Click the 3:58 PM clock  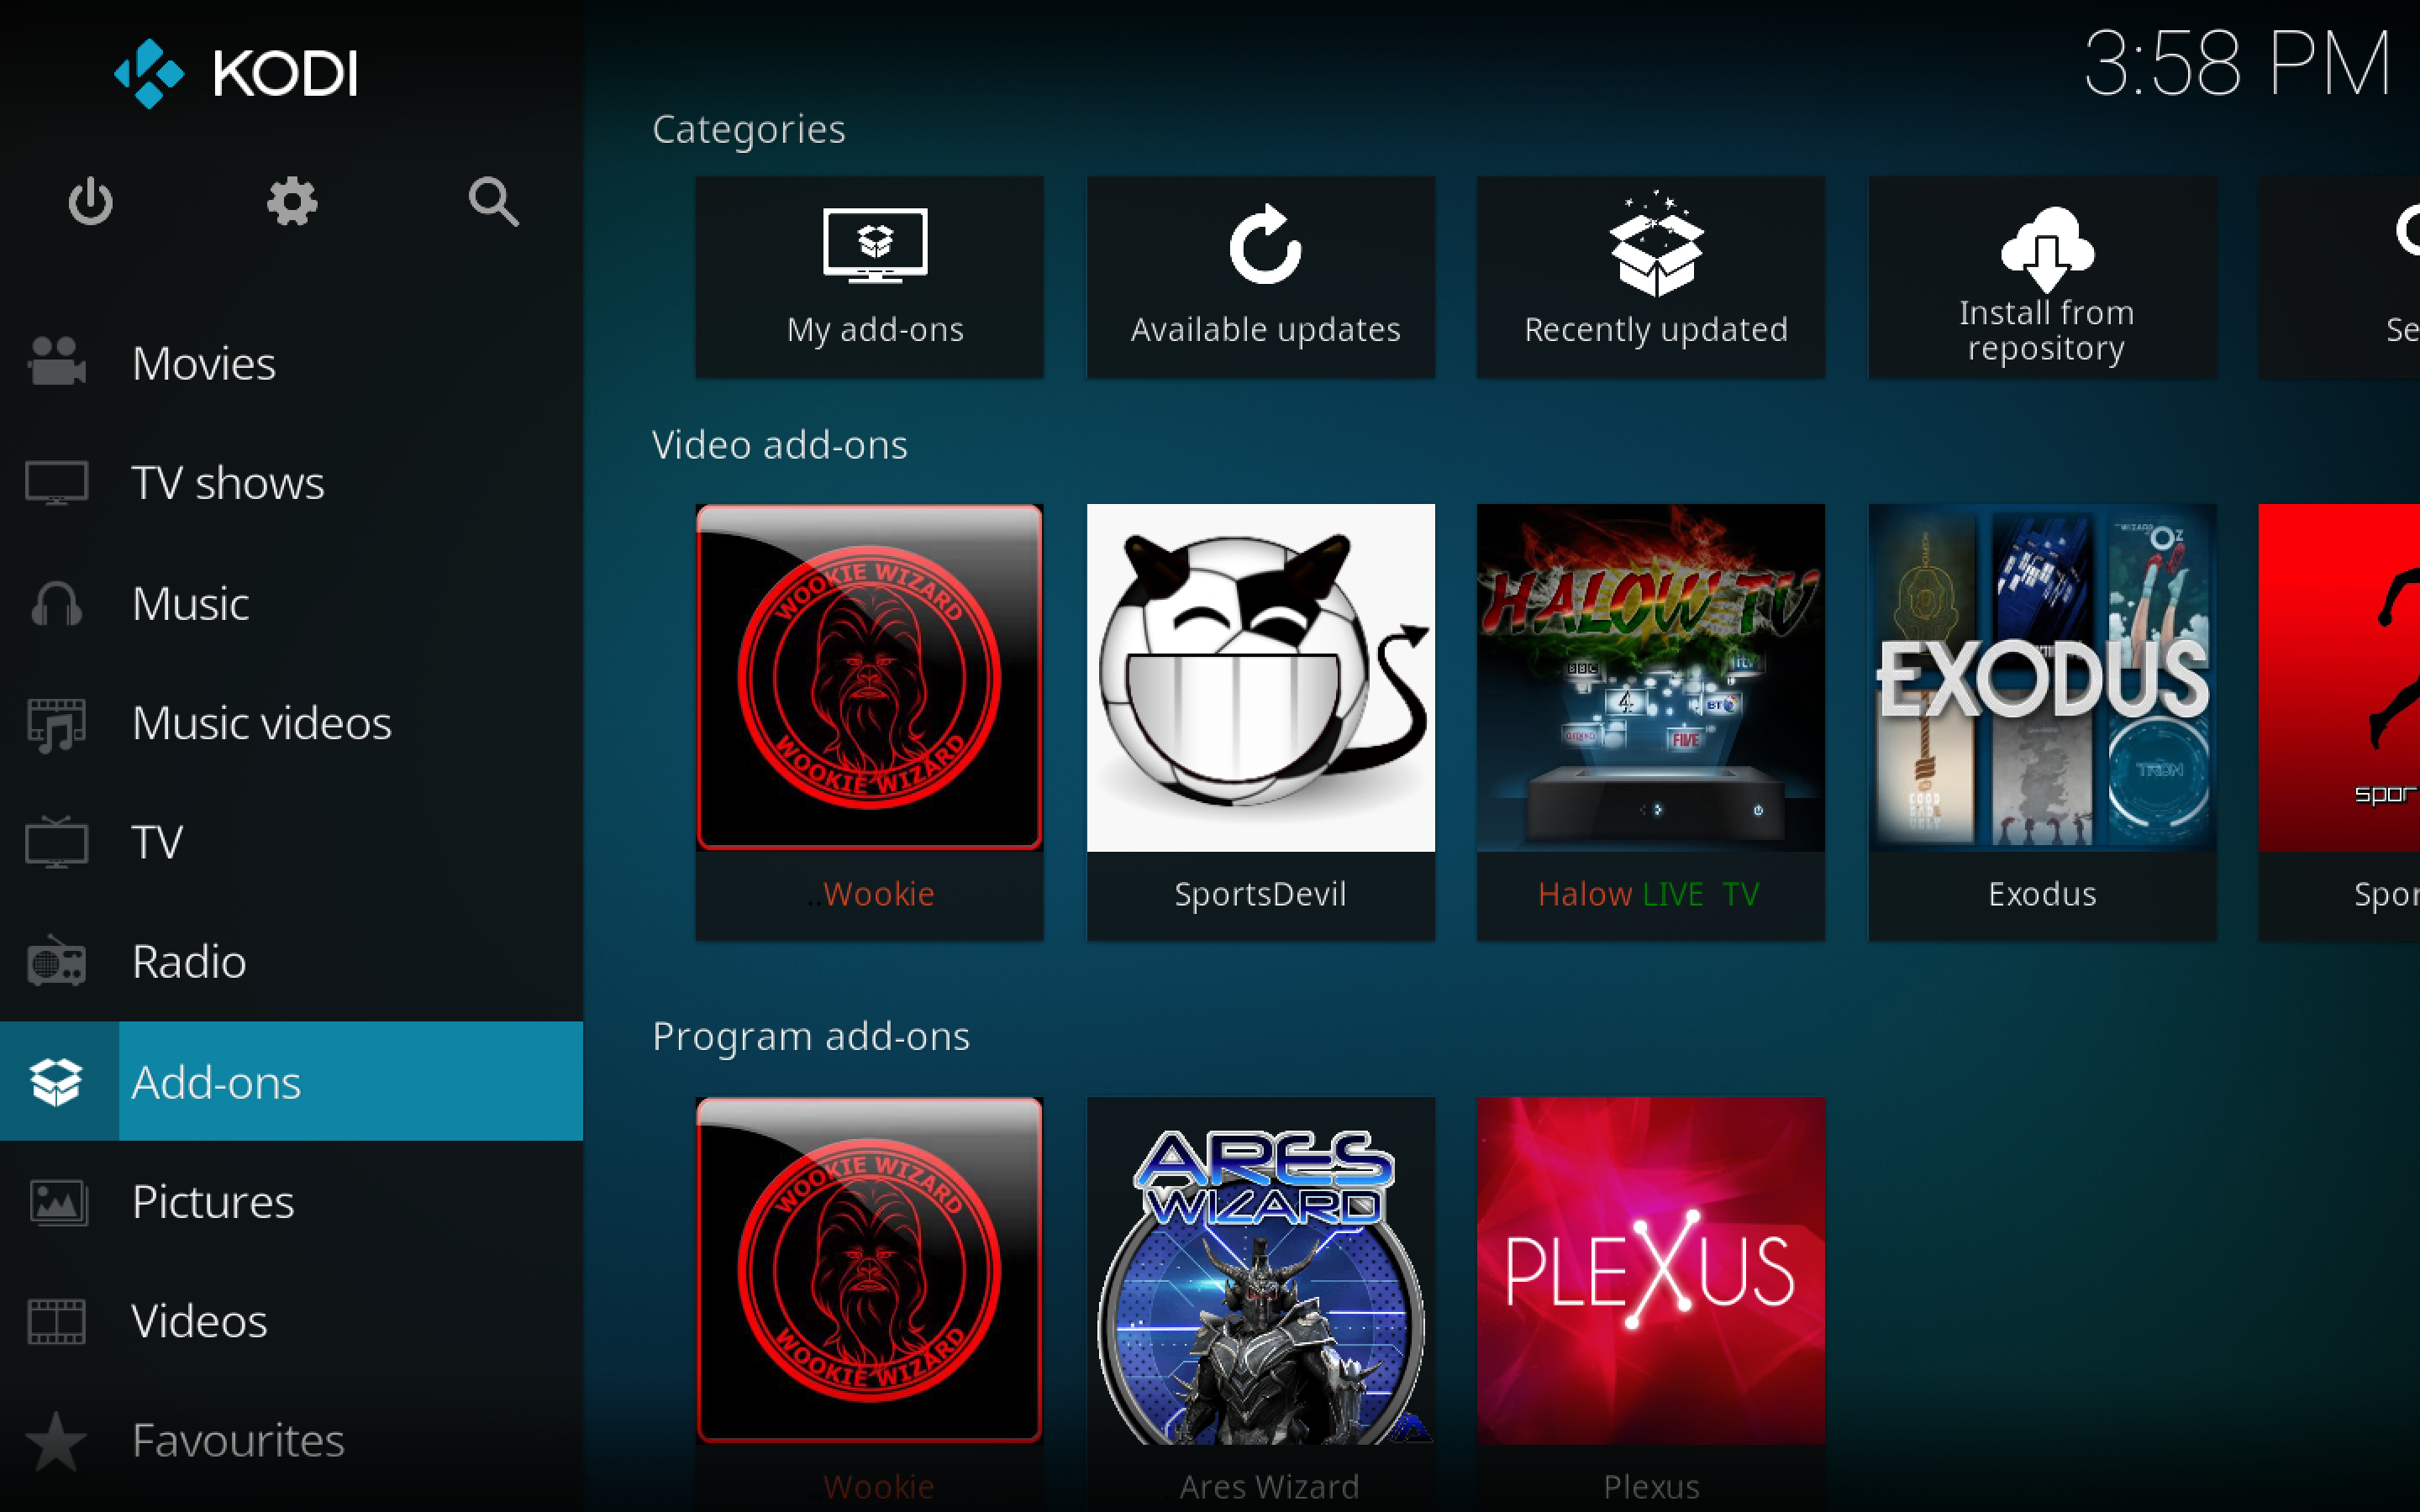click(x=2237, y=63)
